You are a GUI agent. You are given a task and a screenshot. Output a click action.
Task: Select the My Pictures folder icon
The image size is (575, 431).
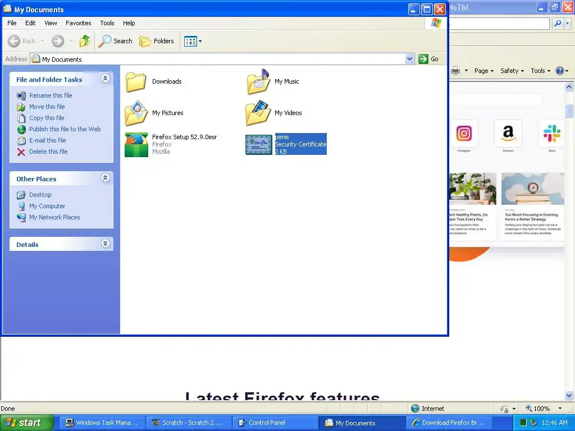[x=136, y=113]
